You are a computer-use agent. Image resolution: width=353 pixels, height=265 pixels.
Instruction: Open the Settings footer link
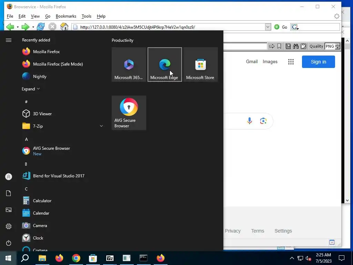(283, 231)
